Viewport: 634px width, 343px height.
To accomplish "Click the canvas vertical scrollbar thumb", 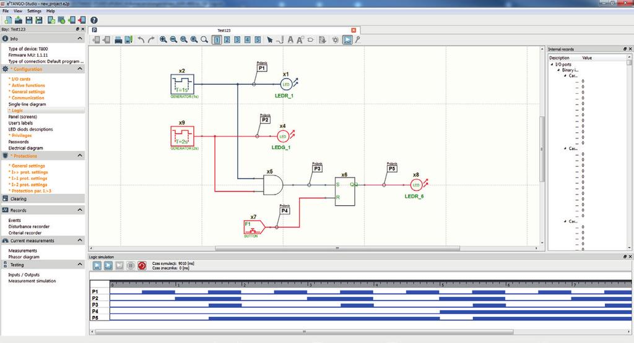I will 542,150.
